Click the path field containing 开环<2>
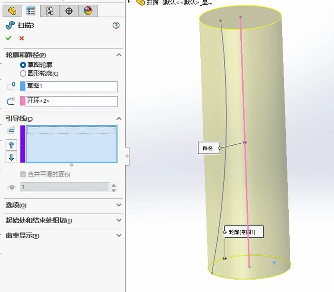The height and width of the screenshot is (292, 334). [72, 101]
